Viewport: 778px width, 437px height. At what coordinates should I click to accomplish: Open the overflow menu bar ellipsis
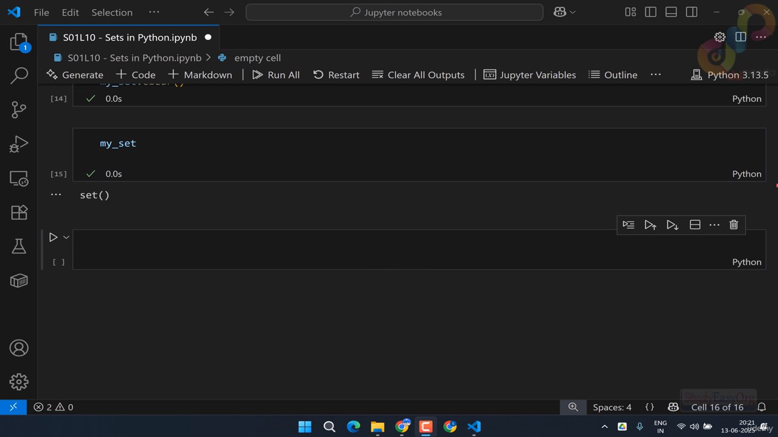click(x=154, y=12)
